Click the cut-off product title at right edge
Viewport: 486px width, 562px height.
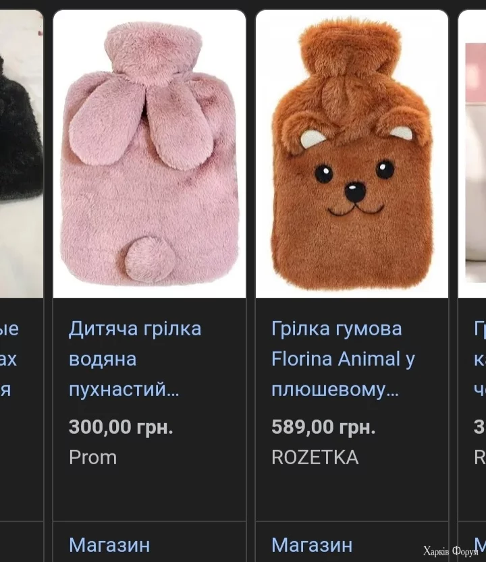point(480,359)
